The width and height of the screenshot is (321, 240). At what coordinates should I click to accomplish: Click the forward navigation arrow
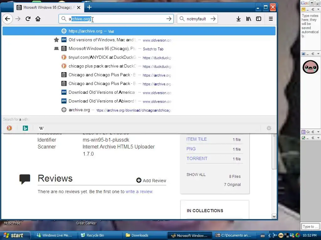[18, 19]
